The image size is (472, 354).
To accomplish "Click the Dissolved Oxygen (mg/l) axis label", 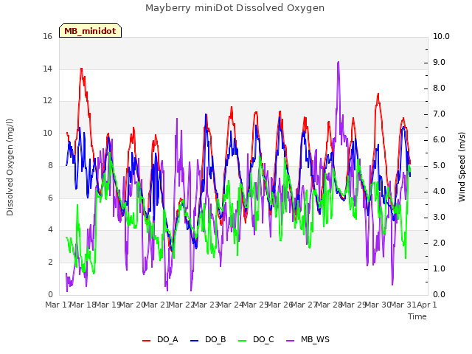I will (x=10, y=167).
